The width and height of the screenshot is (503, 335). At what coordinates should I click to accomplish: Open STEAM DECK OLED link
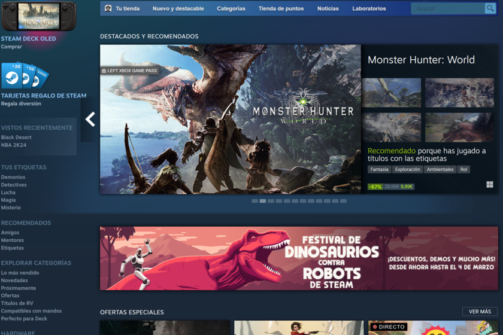tap(28, 38)
